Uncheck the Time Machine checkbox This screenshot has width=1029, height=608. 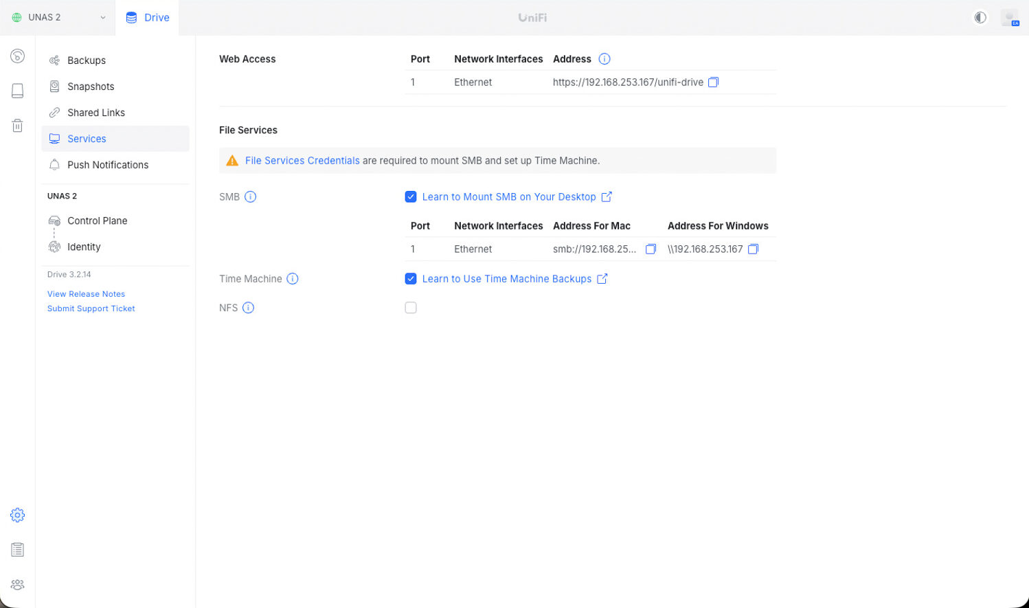[411, 279]
